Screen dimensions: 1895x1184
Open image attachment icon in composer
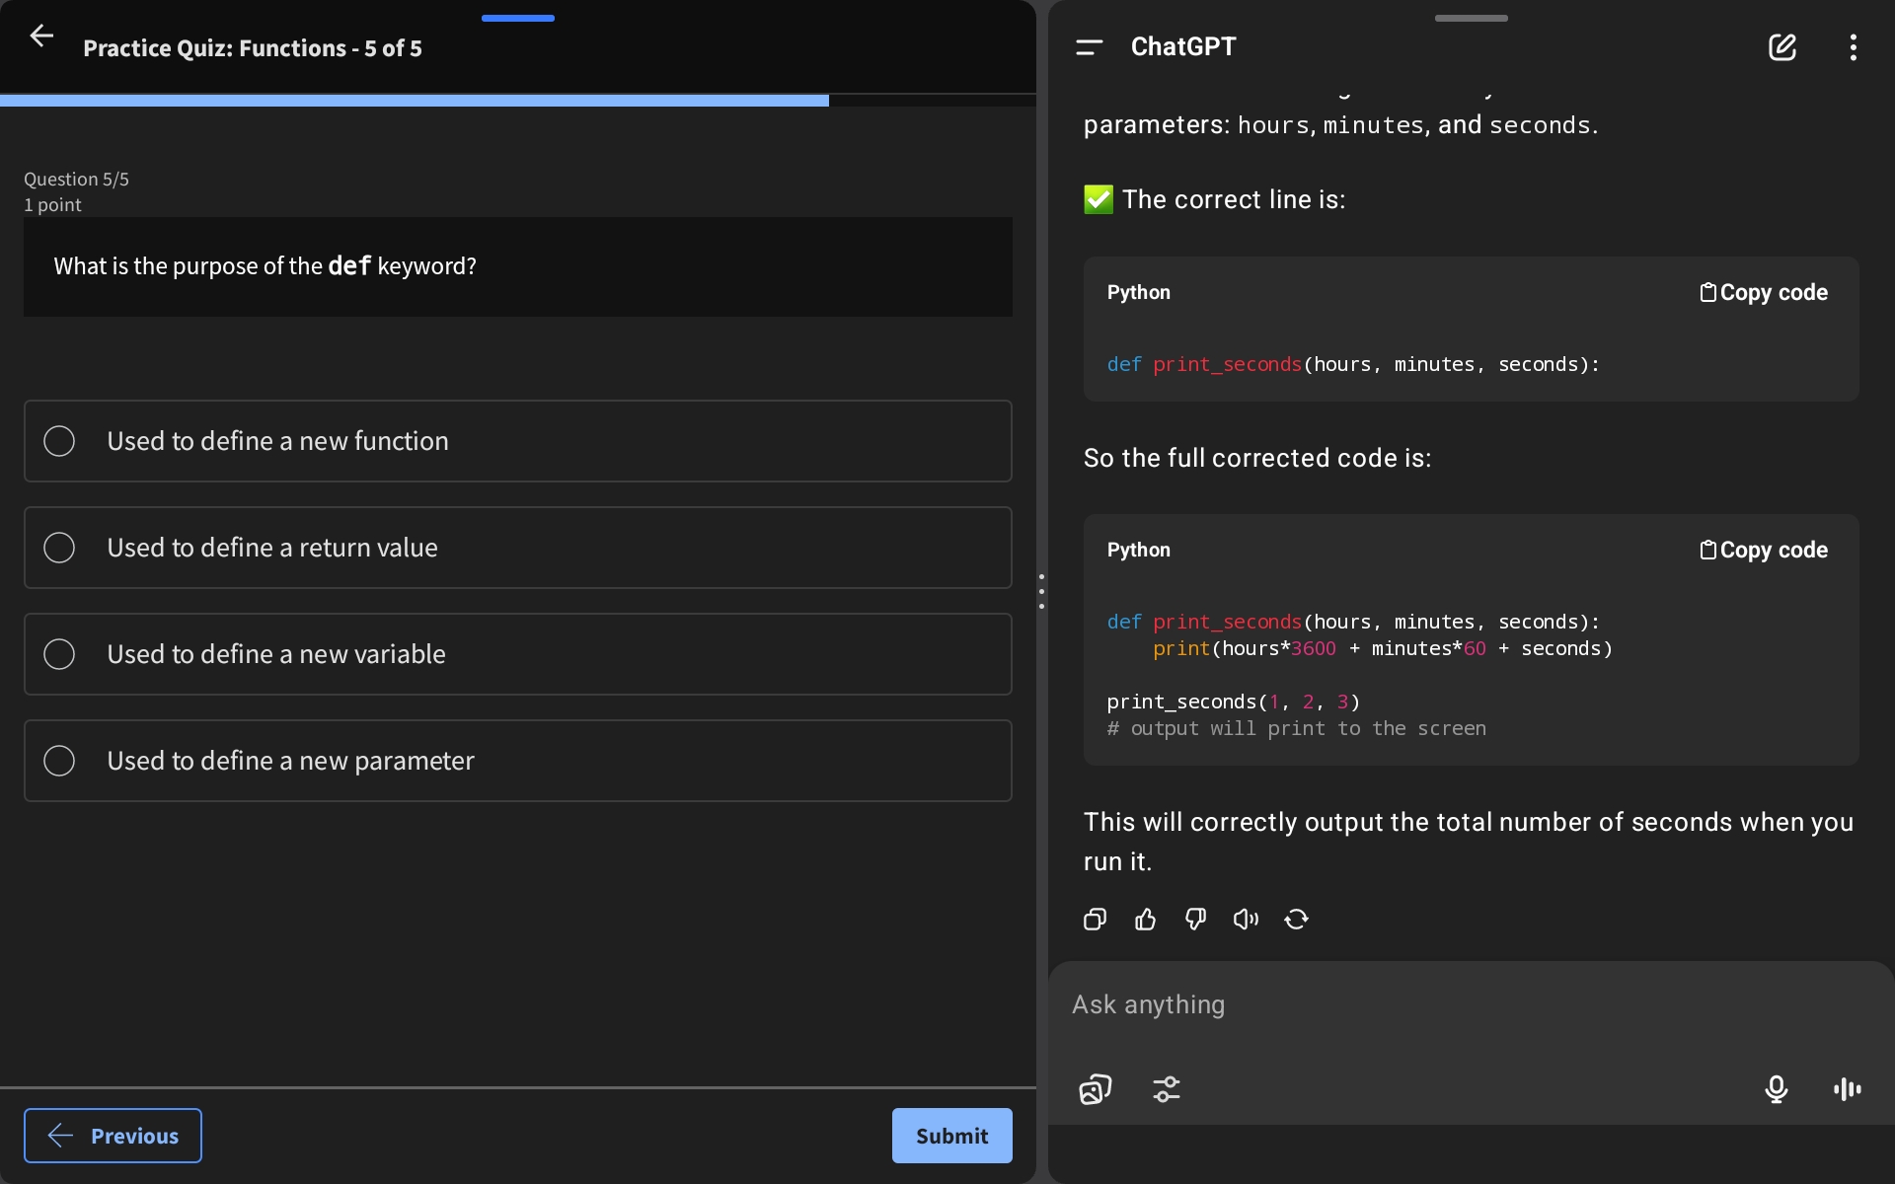coord(1095,1089)
